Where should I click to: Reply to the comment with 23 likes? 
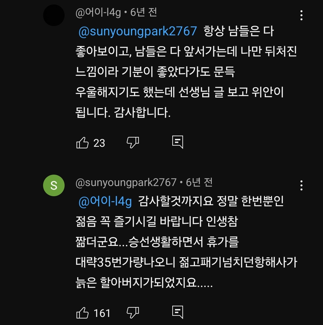(x=178, y=142)
